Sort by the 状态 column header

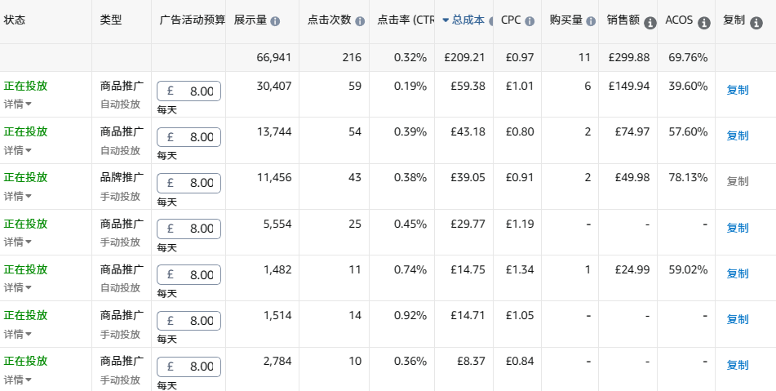pos(15,20)
